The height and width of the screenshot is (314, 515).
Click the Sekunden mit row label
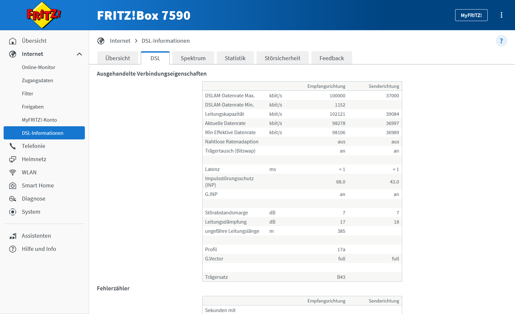(220, 310)
